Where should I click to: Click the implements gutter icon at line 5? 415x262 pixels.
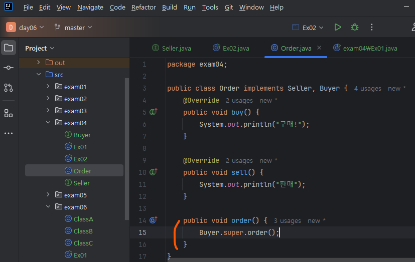point(154,112)
